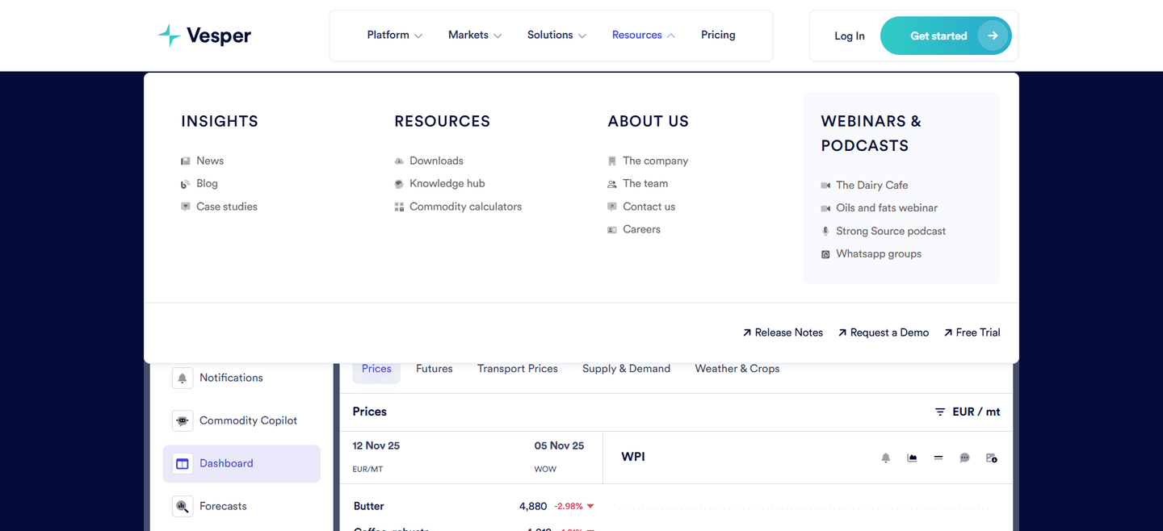Click the Contact us chat icon

click(x=612, y=207)
